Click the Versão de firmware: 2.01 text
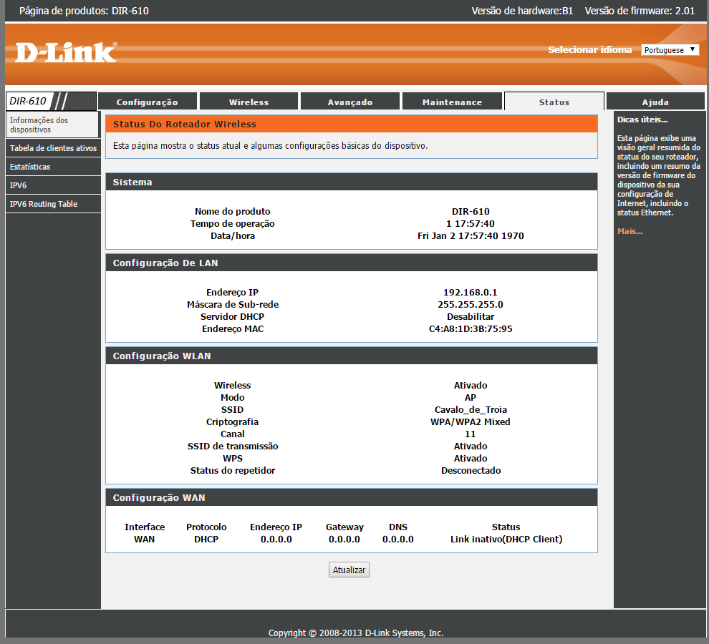Image resolution: width=709 pixels, height=644 pixels. pyautogui.click(x=640, y=11)
